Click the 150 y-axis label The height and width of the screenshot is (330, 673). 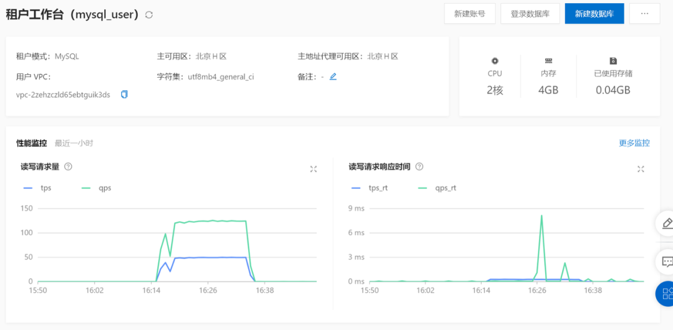coord(27,209)
